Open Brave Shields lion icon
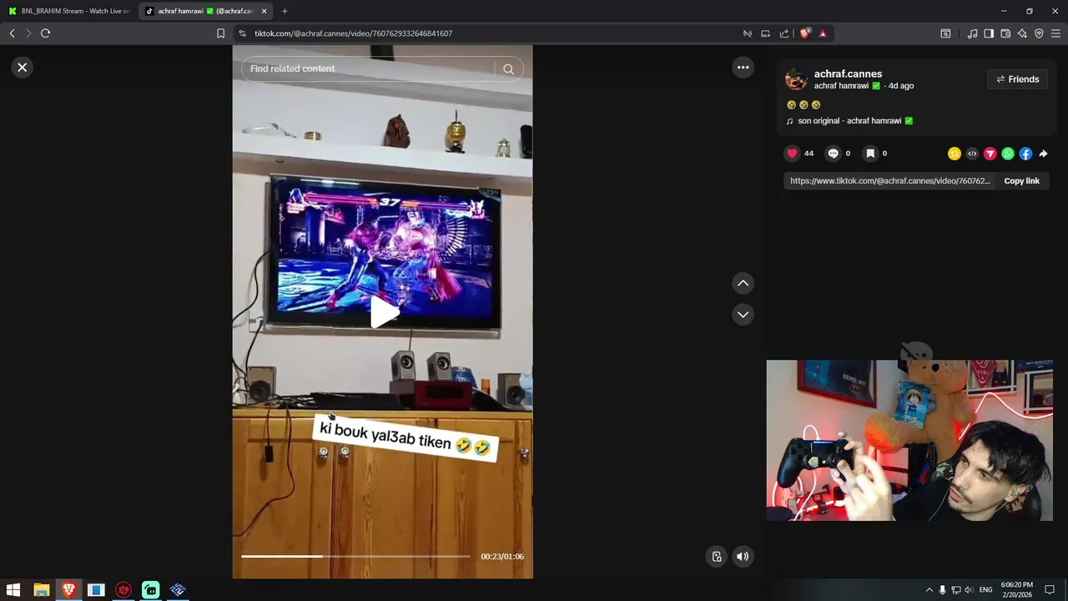 [804, 33]
